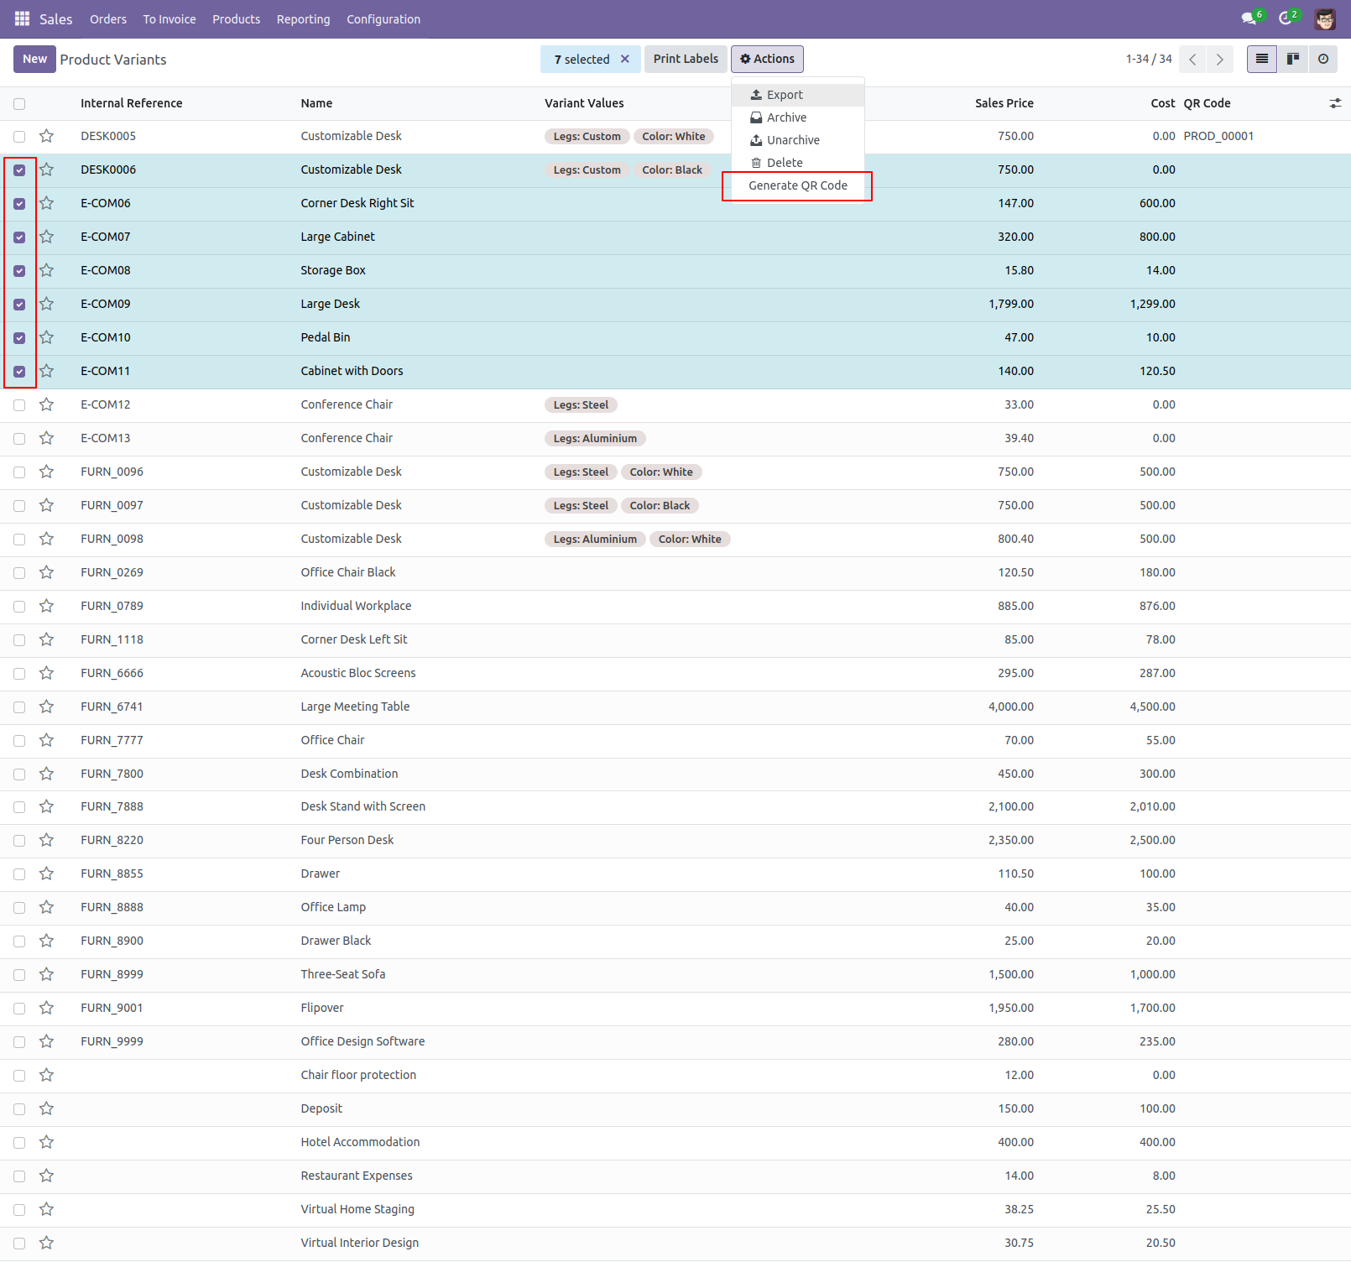Open the optional columns settings icon
This screenshot has height=1262, width=1351.
pyautogui.click(x=1336, y=102)
